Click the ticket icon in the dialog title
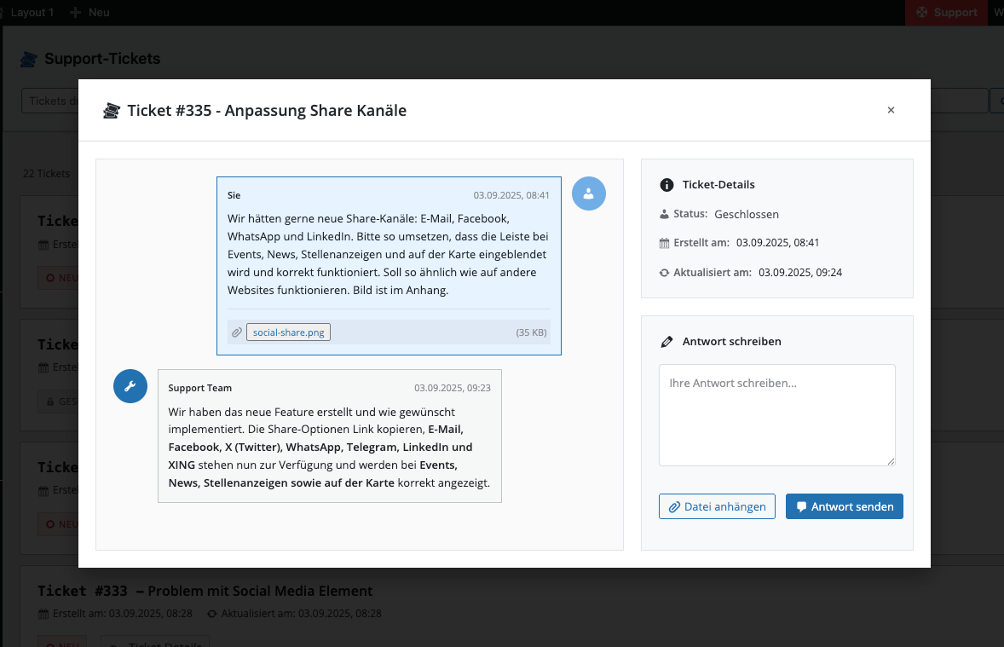The height and width of the screenshot is (647, 1004). click(111, 111)
